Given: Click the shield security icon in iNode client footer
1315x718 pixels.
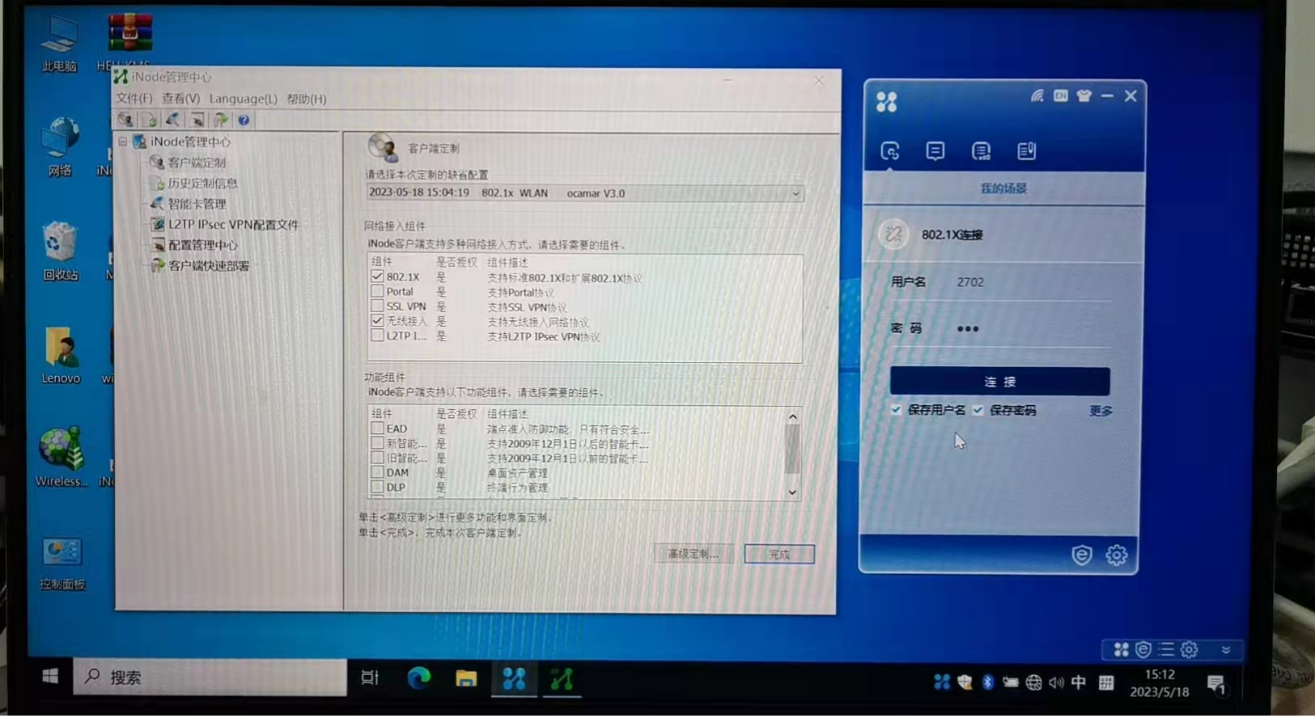Looking at the screenshot, I should tap(1082, 555).
